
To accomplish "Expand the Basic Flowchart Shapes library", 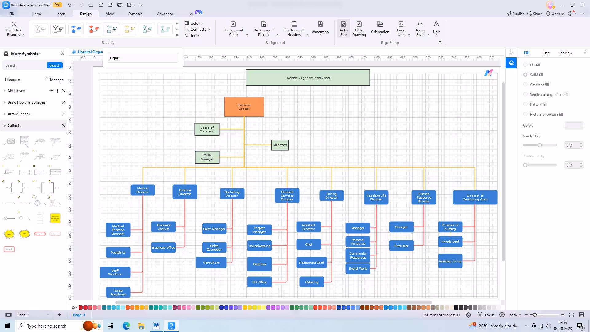I will pyautogui.click(x=26, y=102).
